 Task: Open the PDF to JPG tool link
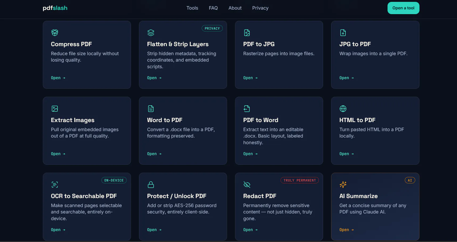pos(250,78)
